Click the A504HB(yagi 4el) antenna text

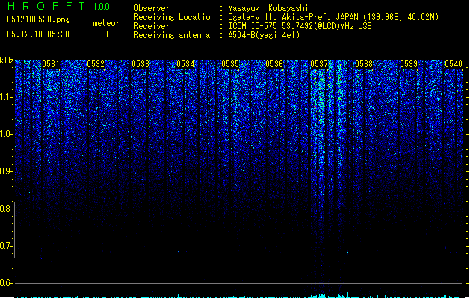[264, 35]
